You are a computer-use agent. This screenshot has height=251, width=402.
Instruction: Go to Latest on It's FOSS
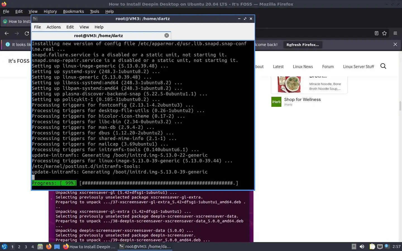[x=278, y=67]
